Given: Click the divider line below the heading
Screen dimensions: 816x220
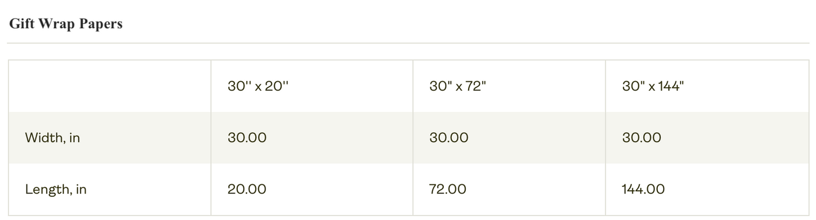Looking at the screenshot, I should coord(408,43).
